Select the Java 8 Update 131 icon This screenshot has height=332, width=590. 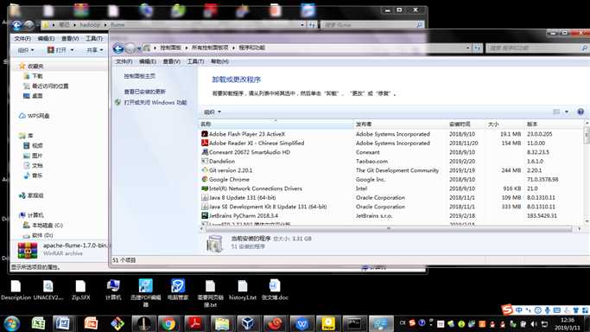pos(205,197)
